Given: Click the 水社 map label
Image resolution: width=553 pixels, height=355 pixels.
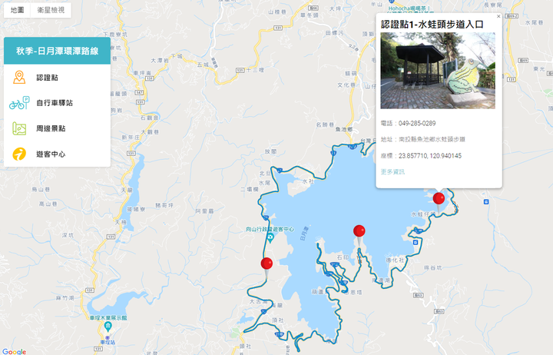Looking at the screenshot, I should click(308, 181).
